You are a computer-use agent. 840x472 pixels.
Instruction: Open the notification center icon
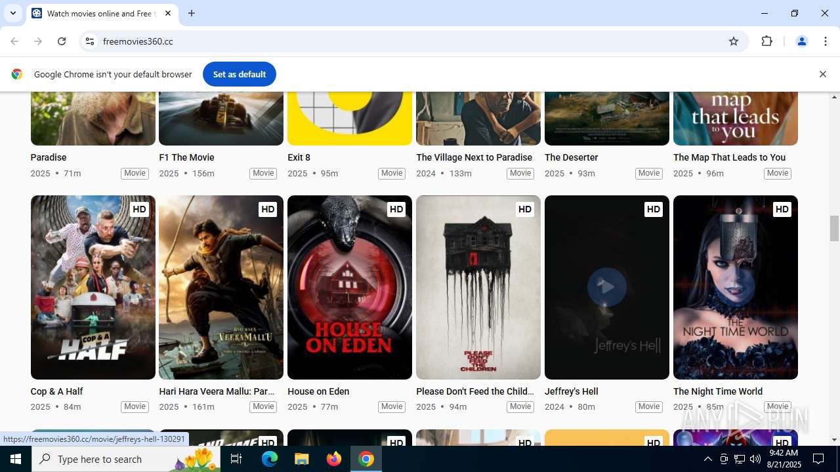pos(818,459)
